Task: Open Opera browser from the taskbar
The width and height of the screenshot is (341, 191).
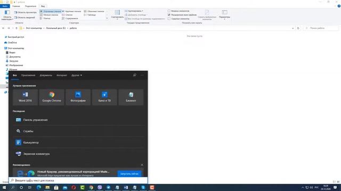Action: 74,187
